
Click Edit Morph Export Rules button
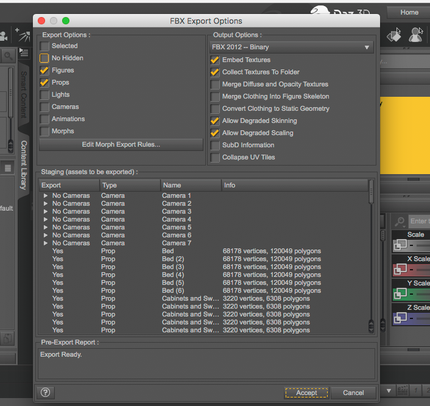[121, 145]
